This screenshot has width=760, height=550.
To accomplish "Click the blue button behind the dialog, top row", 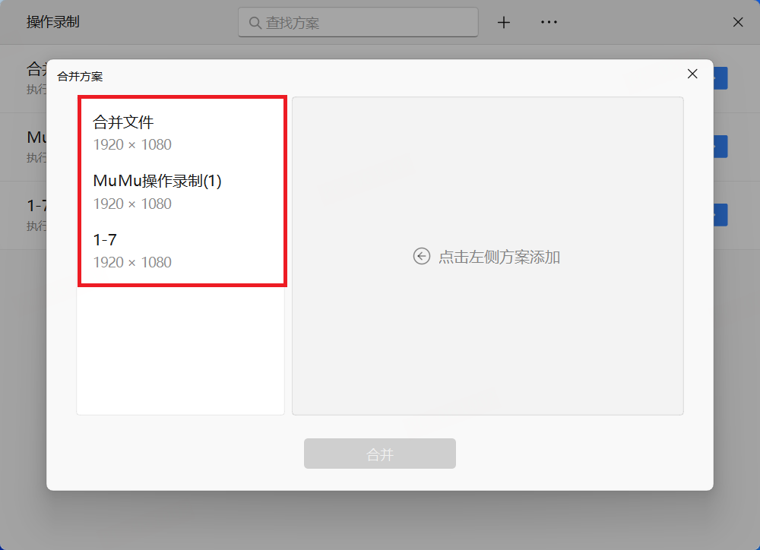I will (720, 78).
